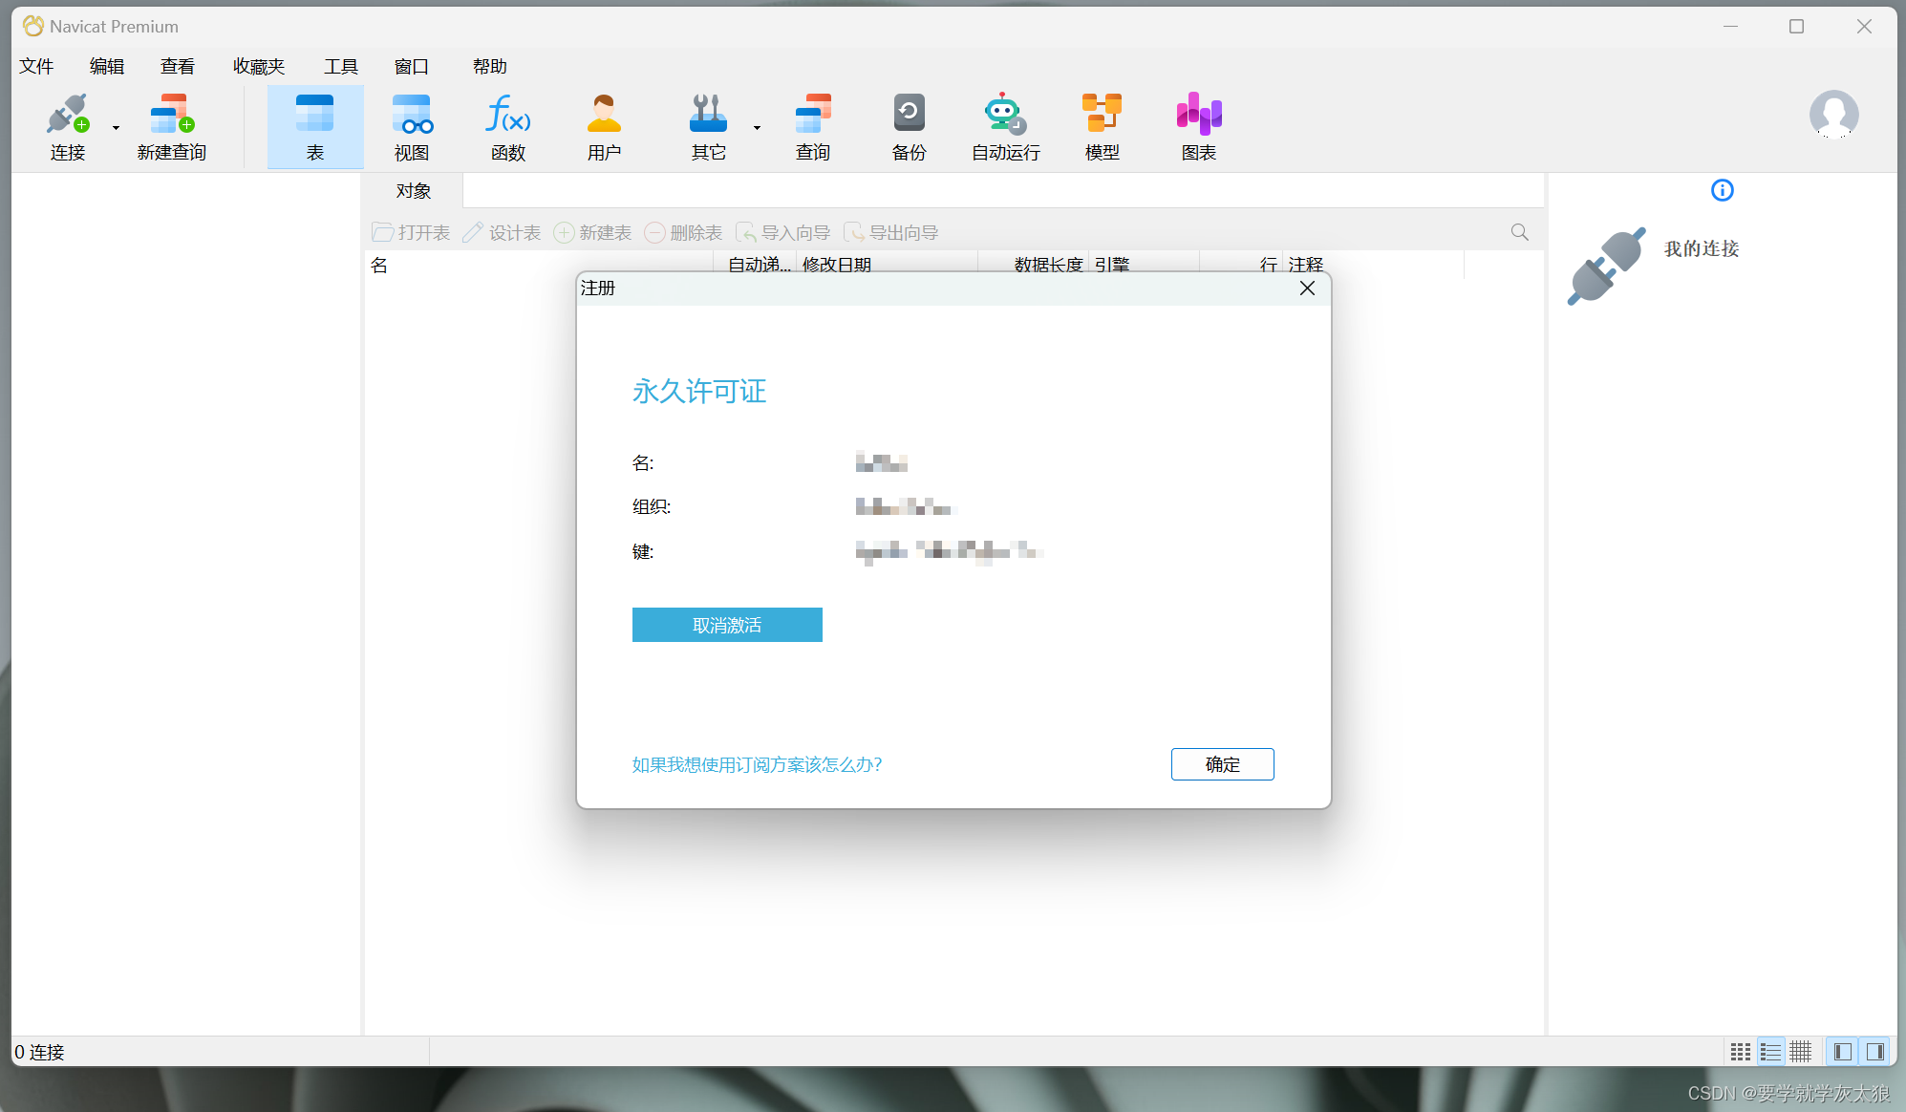Open the 工具 menu

pyautogui.click(x=341, y=66)
